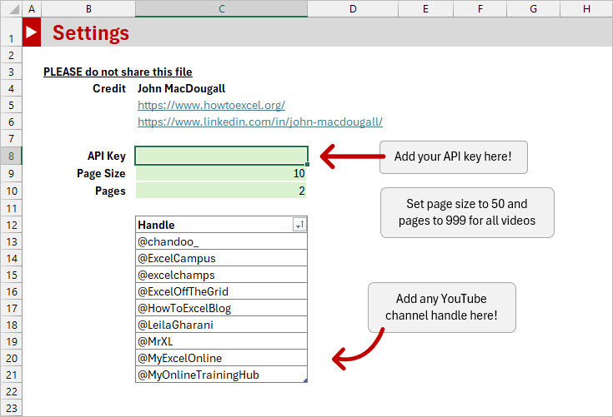Select the API Key input cell
Screen dimensions: 613x417
tap(221, 156)
